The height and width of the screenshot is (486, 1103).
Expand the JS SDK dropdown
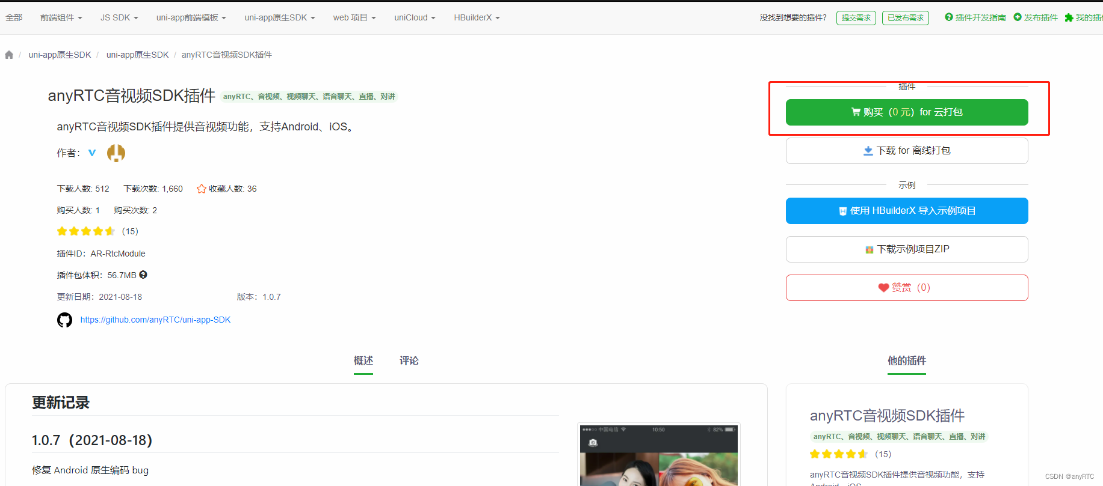(119, 17)
